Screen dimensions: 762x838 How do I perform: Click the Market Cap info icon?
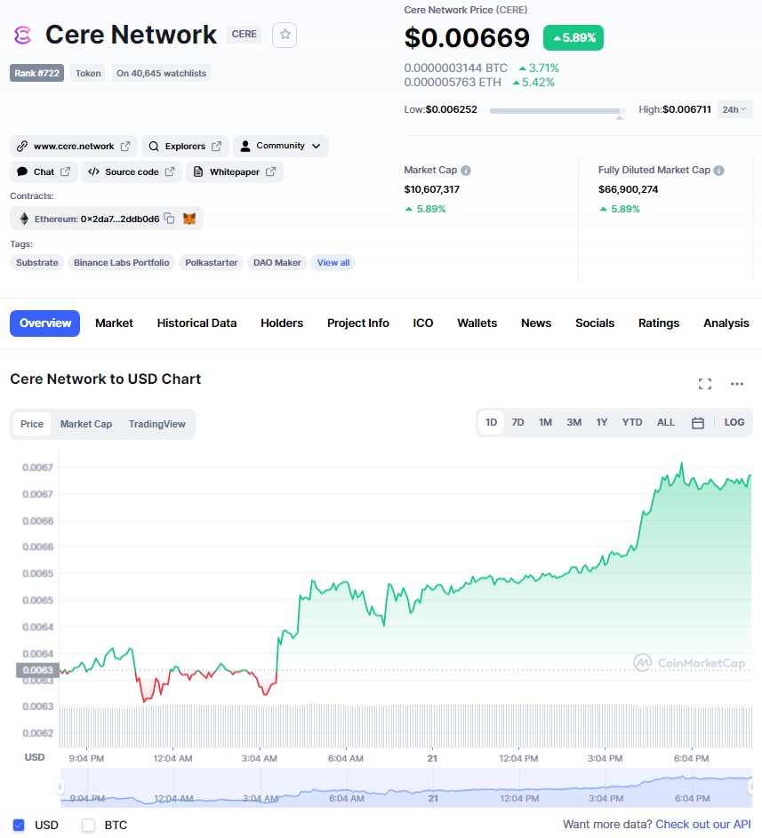pos(466,171)
